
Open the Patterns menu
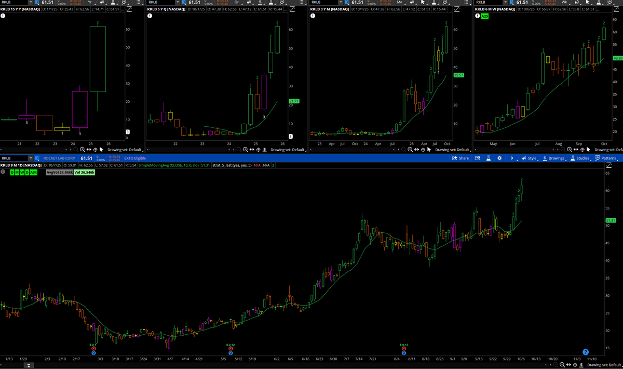tap(606, 158)
